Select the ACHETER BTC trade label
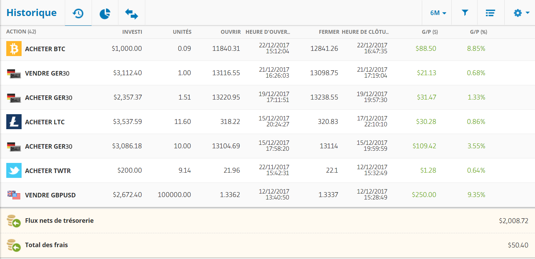 point(45,49)
